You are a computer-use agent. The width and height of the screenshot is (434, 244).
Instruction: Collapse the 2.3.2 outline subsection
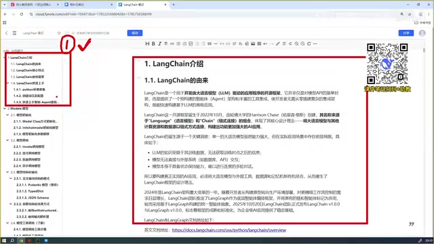click(11, 204)
